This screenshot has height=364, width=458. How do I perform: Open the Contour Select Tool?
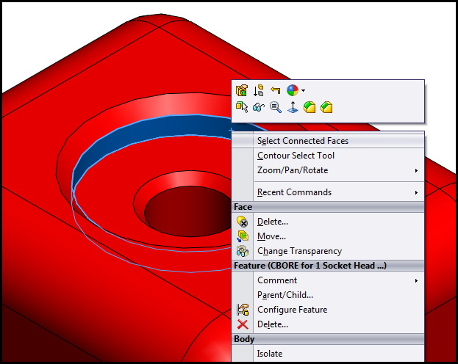(x=328, y=156)
